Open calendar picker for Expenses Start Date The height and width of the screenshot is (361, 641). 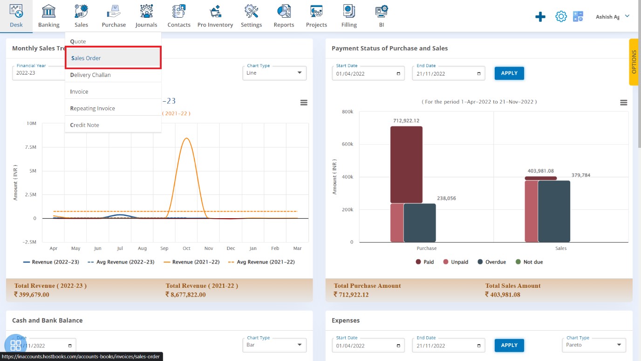(x=398, y=346)
